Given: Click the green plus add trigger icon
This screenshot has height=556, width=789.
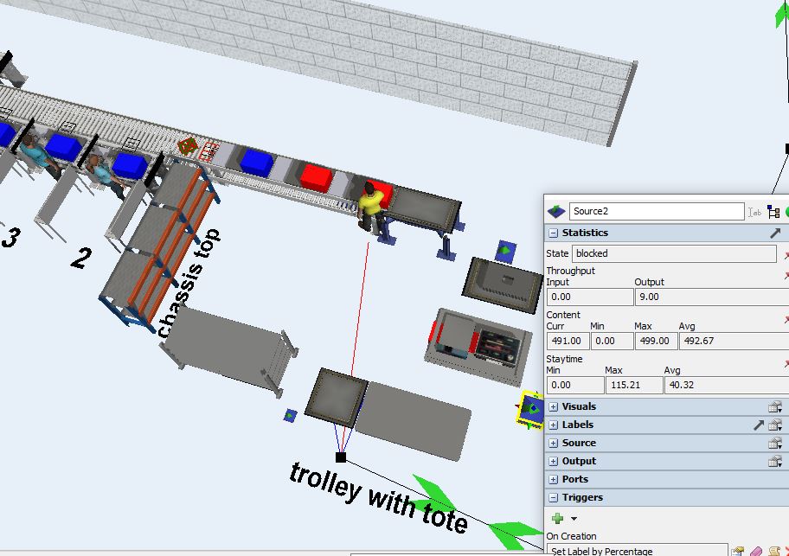Looking at the screenshot, I should point(557,519).
